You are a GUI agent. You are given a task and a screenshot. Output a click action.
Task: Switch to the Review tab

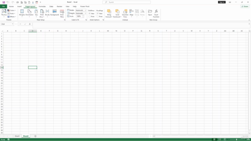click(59, 6)
